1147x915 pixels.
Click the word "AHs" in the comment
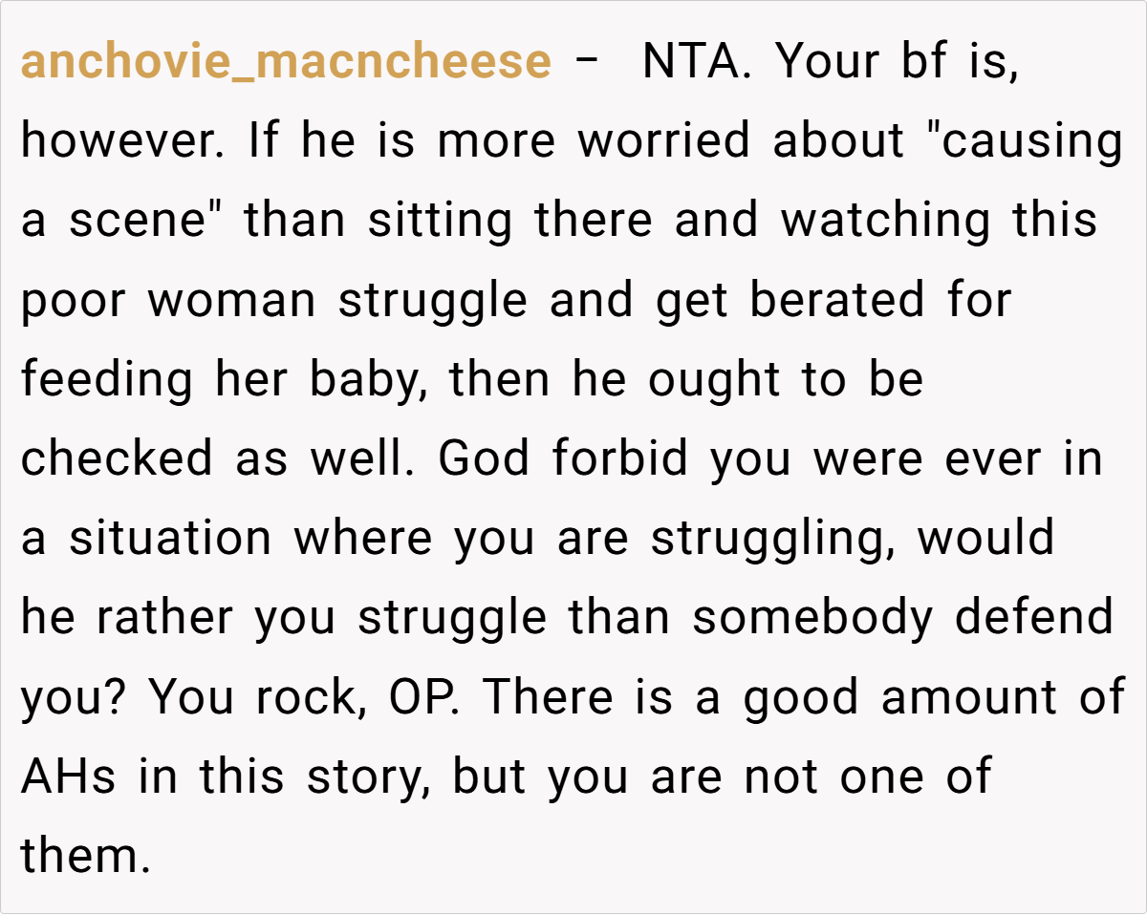[68, 776]
